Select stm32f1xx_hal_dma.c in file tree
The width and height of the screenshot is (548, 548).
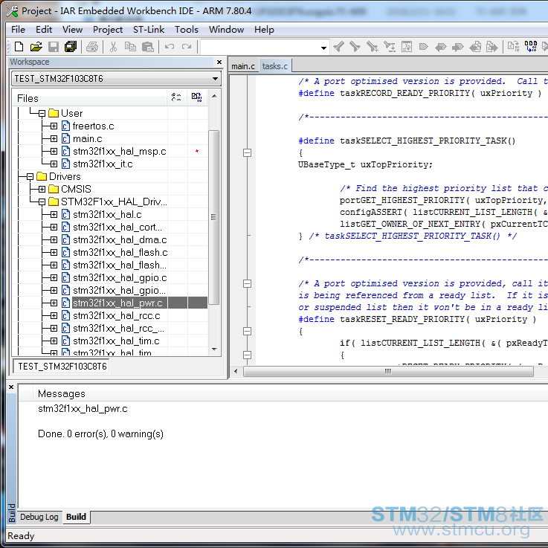pyautogui.click(x=120, y=239)
